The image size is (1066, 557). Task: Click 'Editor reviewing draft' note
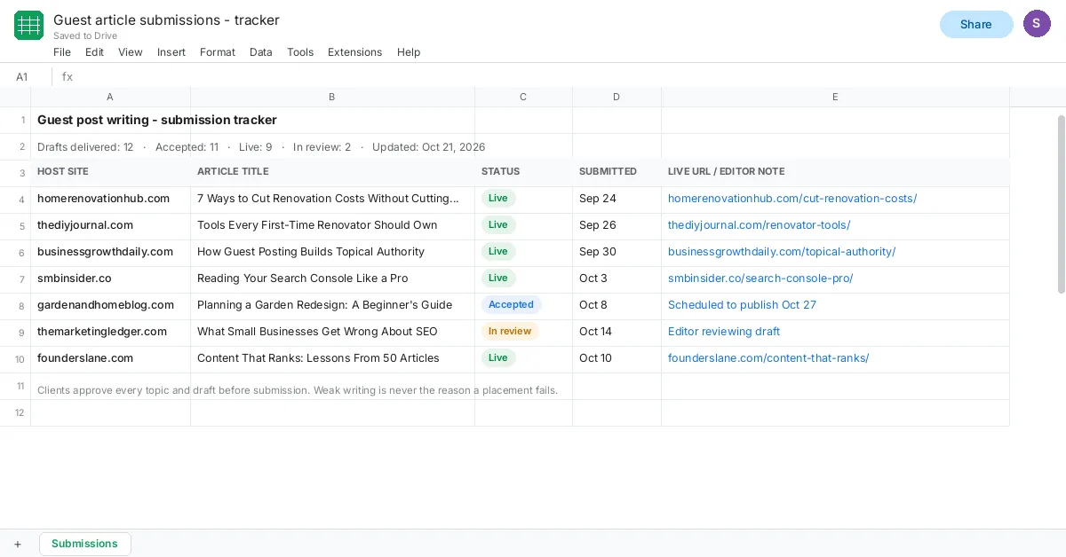tap(724, 332)
